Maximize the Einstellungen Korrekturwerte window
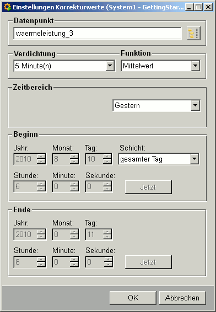216x312 pixels. (x=198, y=7)
